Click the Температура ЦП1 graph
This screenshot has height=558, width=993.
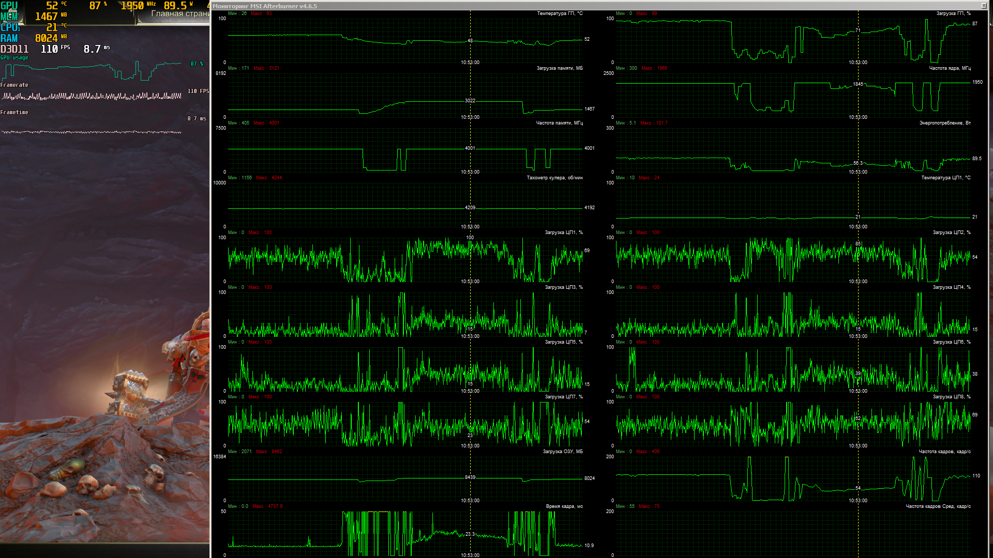tap(792, 205)
